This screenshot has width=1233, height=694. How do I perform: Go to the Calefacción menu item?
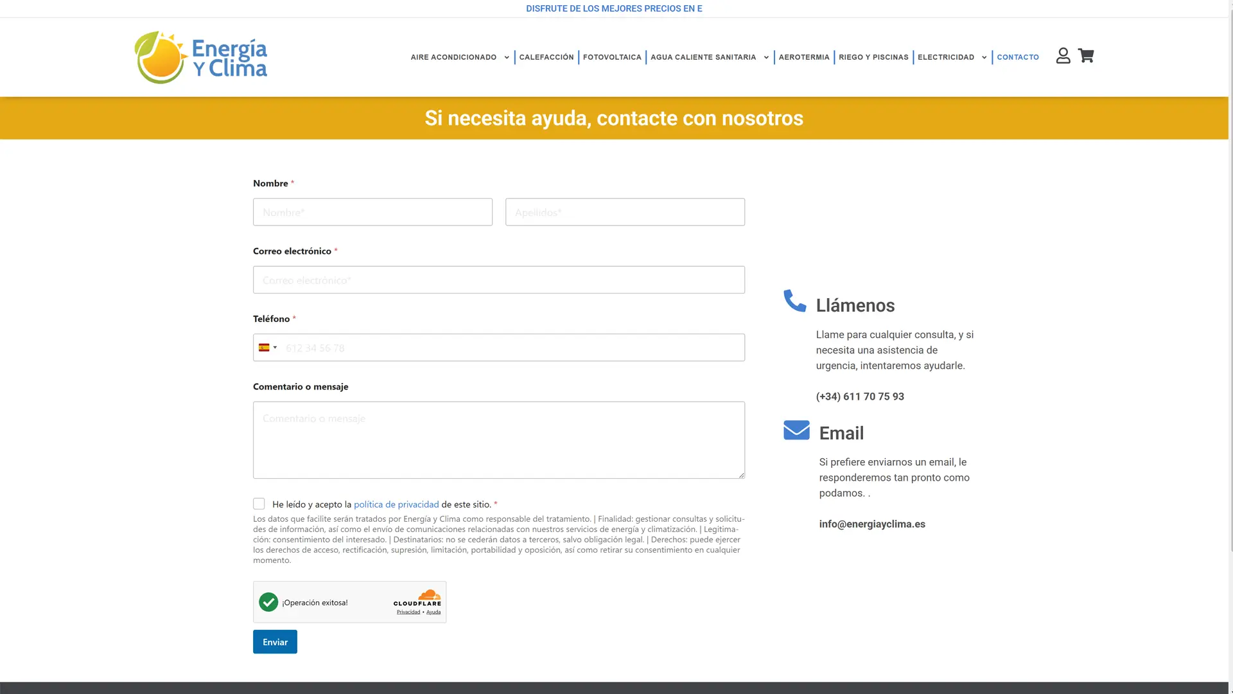point(547,57)
